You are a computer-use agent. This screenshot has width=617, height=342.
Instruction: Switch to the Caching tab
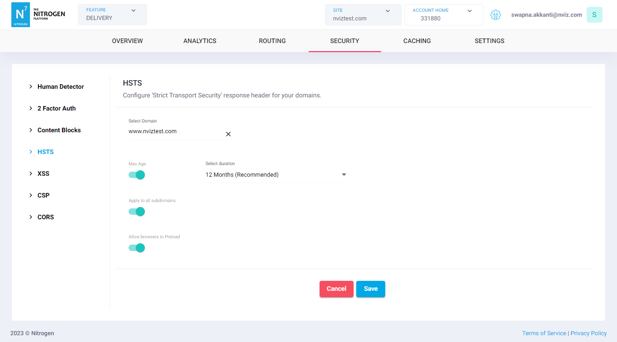(x=417, y=41)
